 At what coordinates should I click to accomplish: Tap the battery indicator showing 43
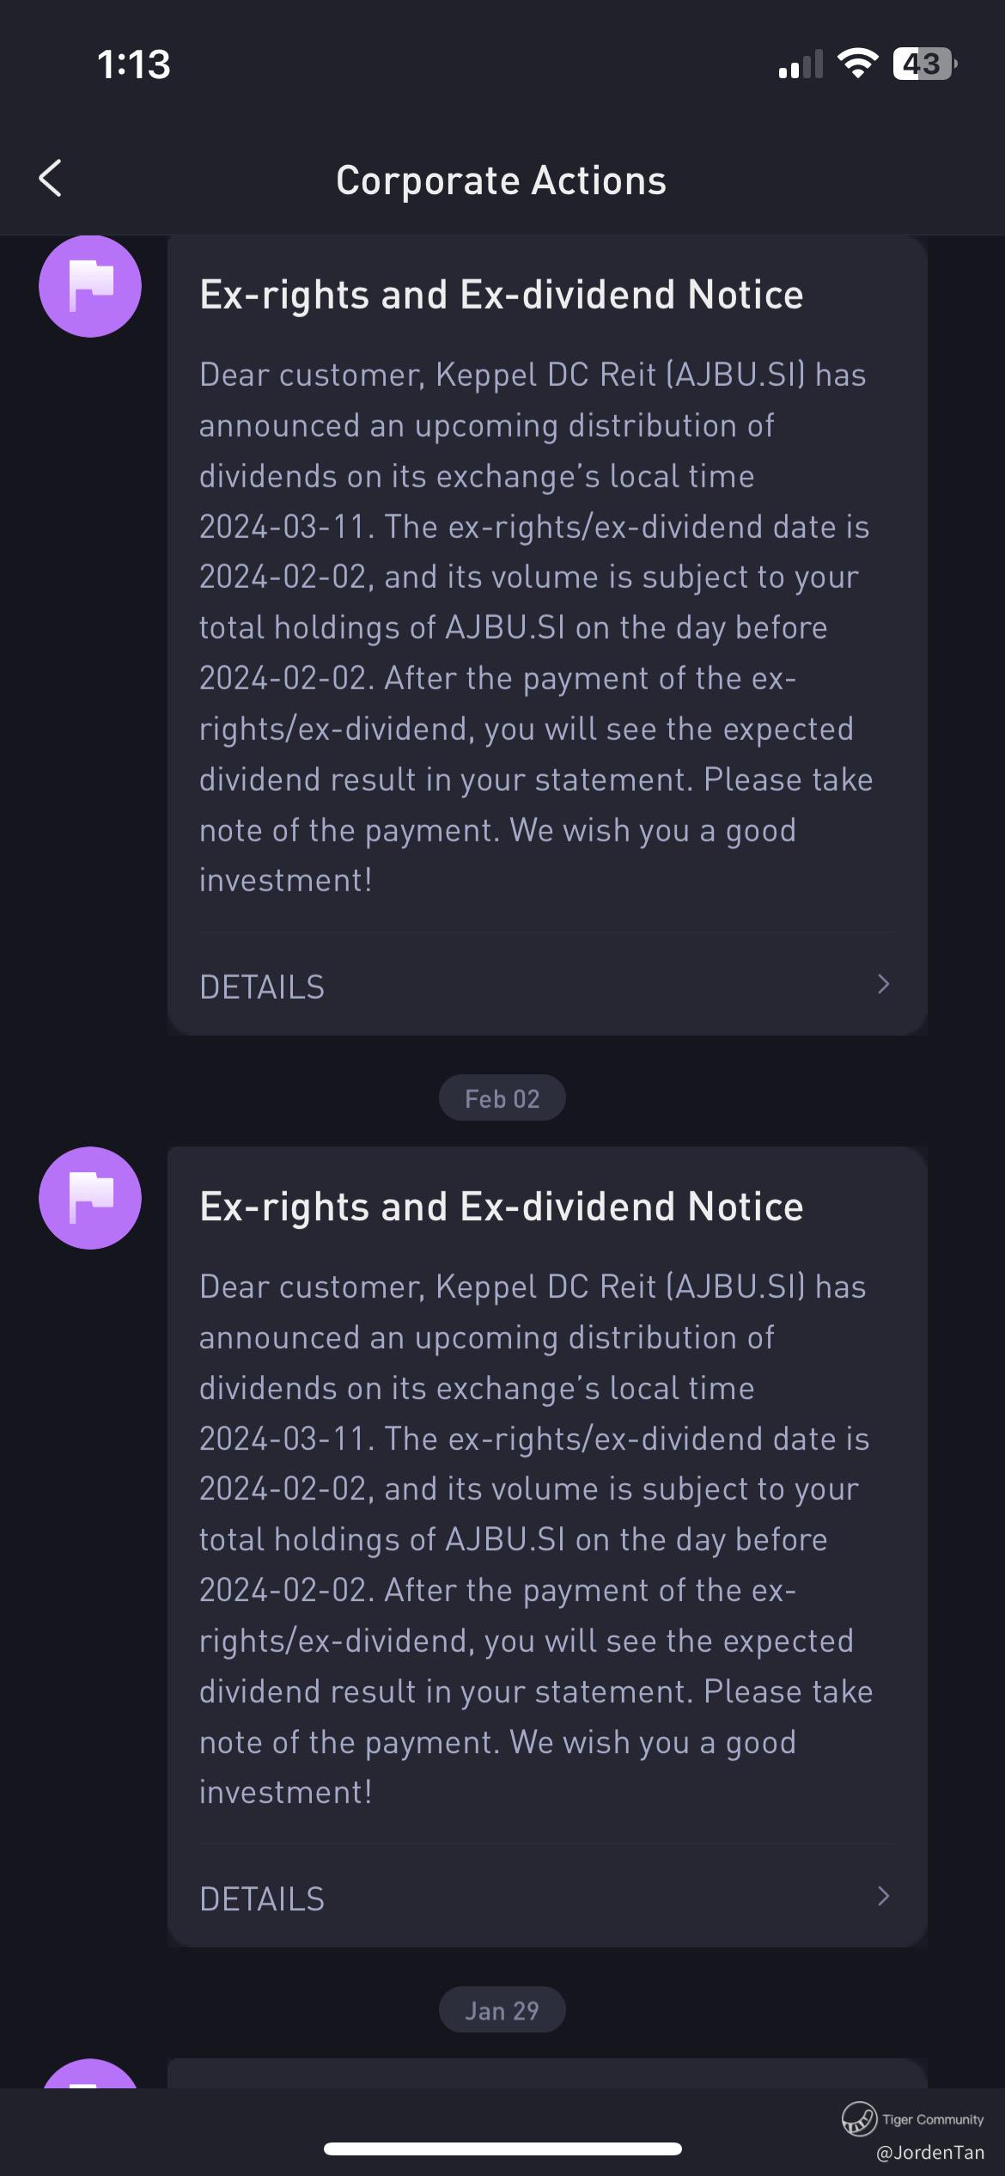(925, 64)
